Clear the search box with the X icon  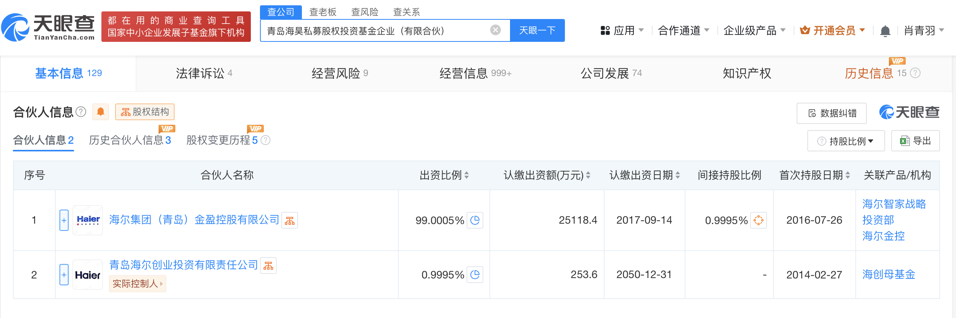[495, 30]
